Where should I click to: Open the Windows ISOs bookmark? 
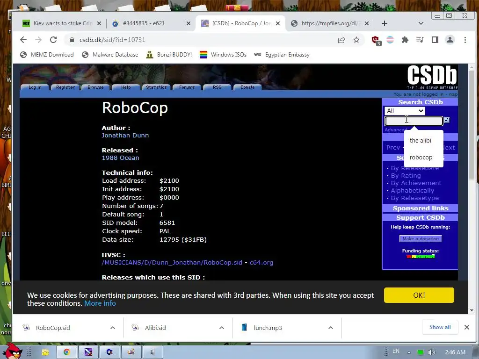(223, 55)
